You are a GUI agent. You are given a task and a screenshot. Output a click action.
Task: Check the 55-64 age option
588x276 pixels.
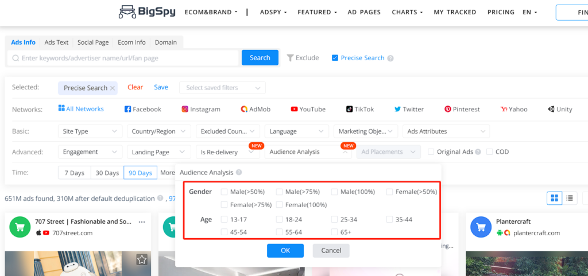click(279, 232)
